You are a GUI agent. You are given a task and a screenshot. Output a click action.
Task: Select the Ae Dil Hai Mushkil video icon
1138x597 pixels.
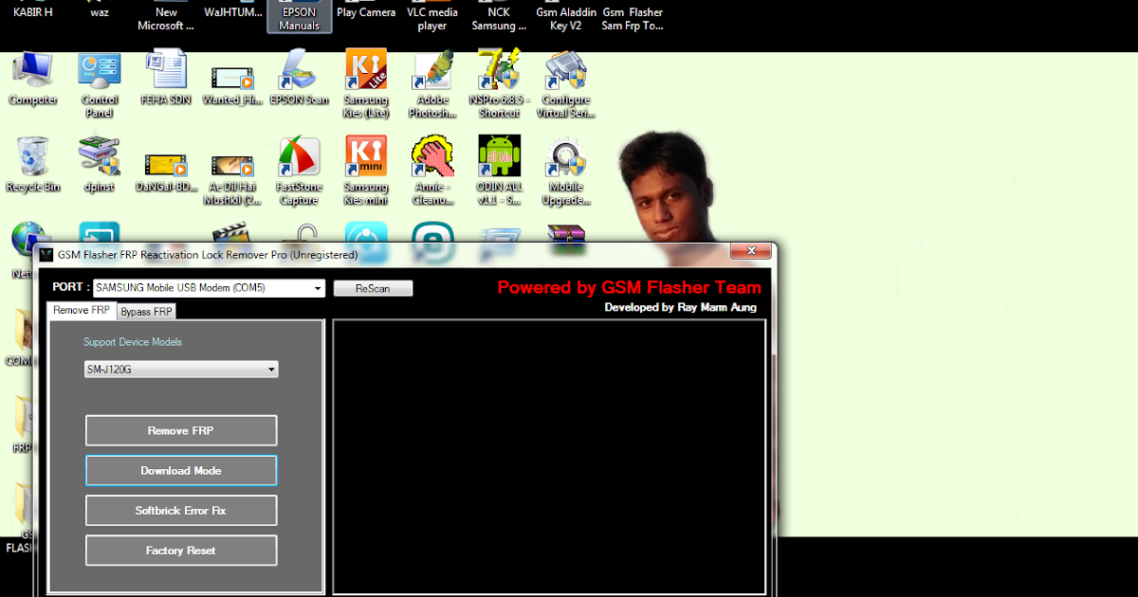point(233,178)
